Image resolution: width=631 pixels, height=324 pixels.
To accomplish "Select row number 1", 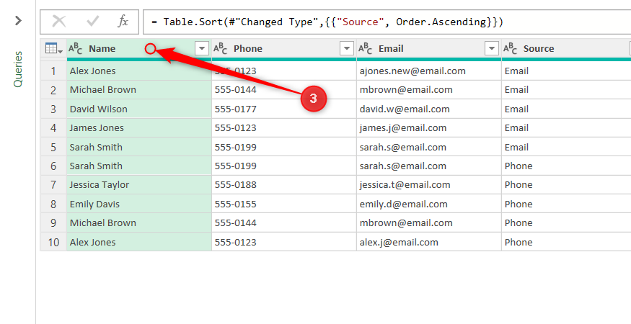I will click(x=53, y=71).
